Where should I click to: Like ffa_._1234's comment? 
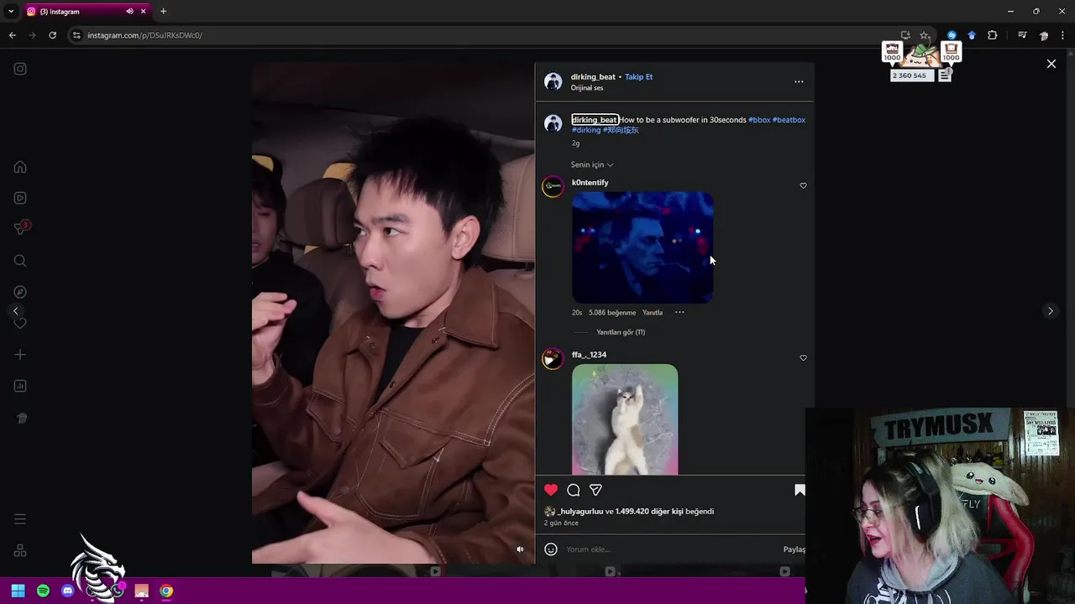(803, 357)
